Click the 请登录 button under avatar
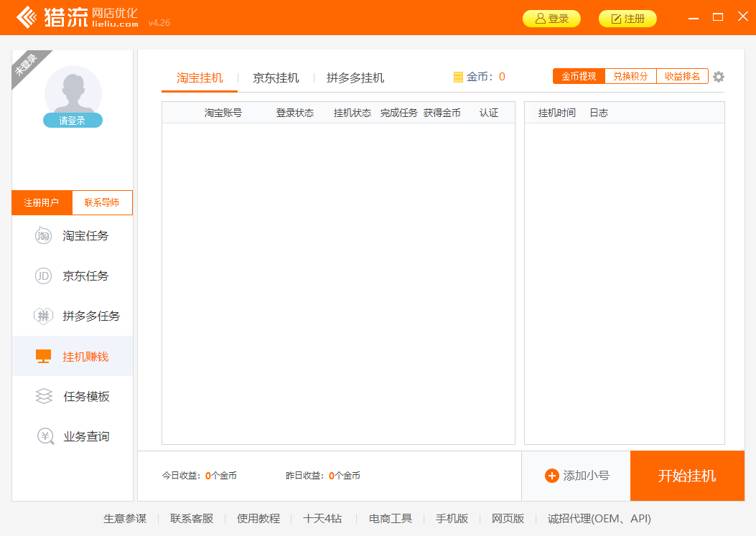This screenshot has width=756, height=536. [x=73, y=121]
